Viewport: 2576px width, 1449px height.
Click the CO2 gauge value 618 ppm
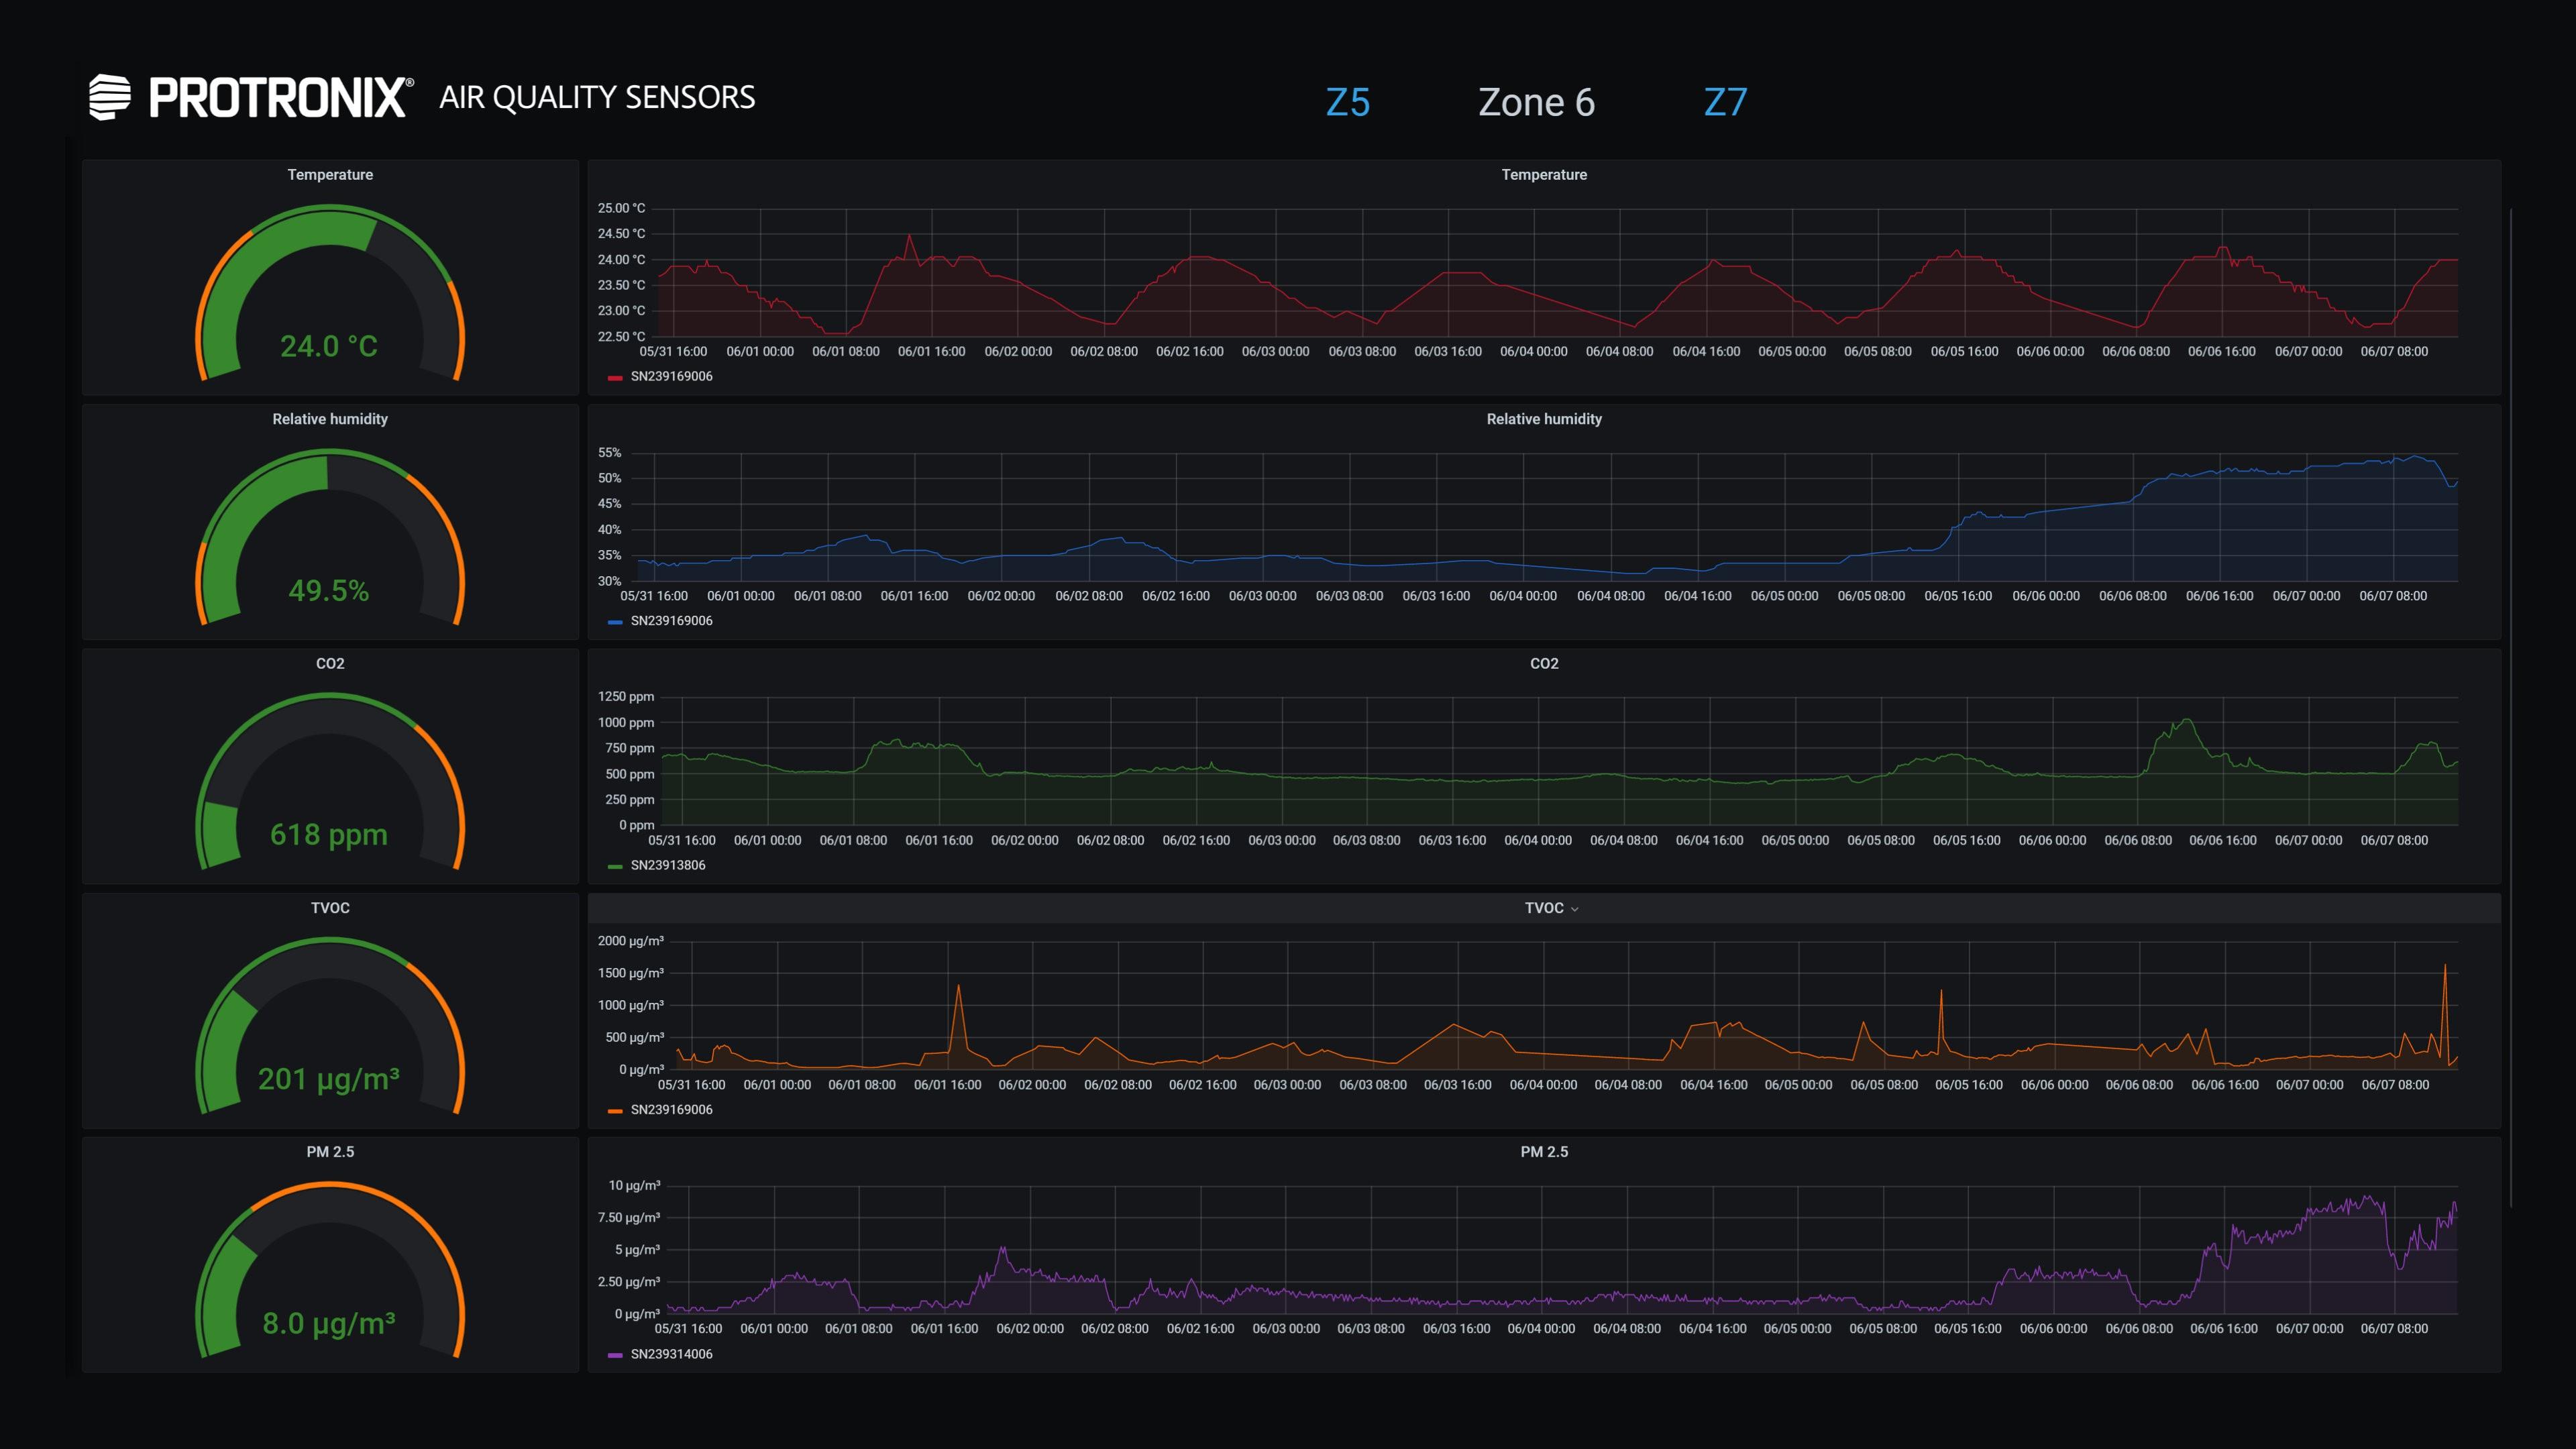[x=329, y=835]
